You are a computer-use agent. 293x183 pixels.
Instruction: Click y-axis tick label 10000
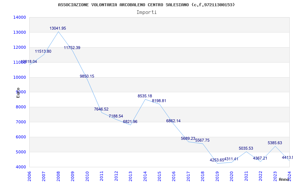19,77
